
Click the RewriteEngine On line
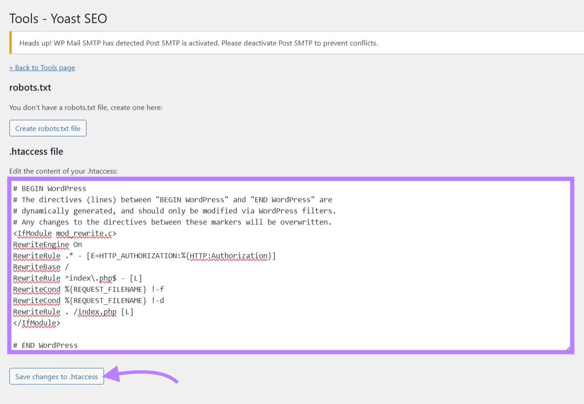pos(48,245)
